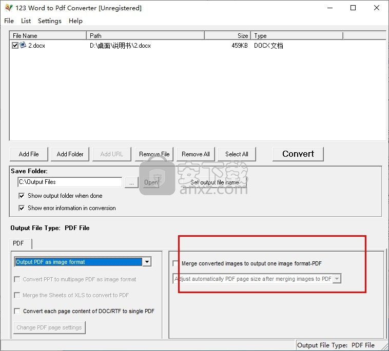Start conversion with the Convert button
The height and width of the screenshot is (351, 389).
298,154
